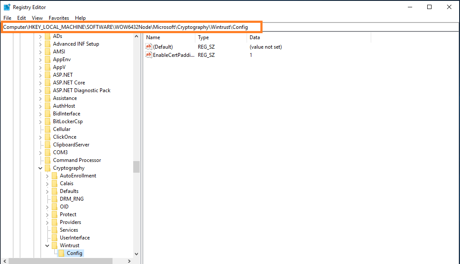Click tree pane scroll down arrow

(x=136, y=254)
